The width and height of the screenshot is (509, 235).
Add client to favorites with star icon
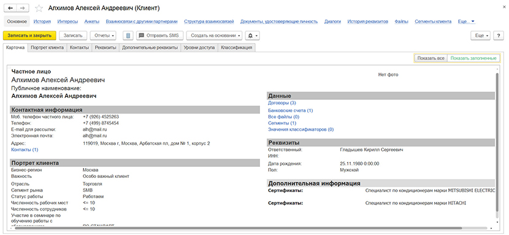pos(39,8)
